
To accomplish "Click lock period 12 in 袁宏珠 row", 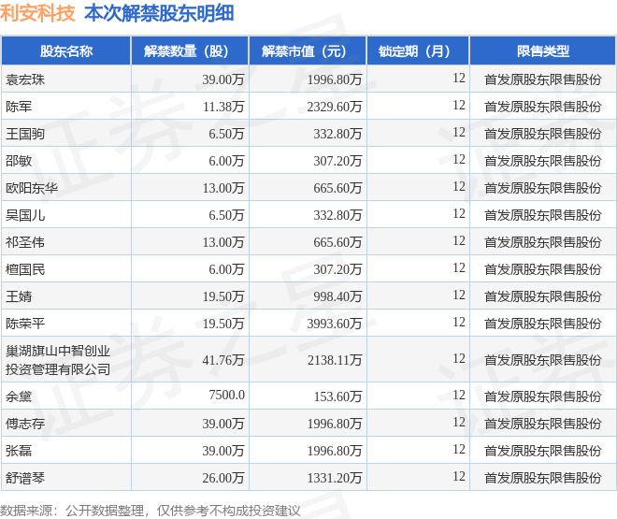I will point(459,78).
